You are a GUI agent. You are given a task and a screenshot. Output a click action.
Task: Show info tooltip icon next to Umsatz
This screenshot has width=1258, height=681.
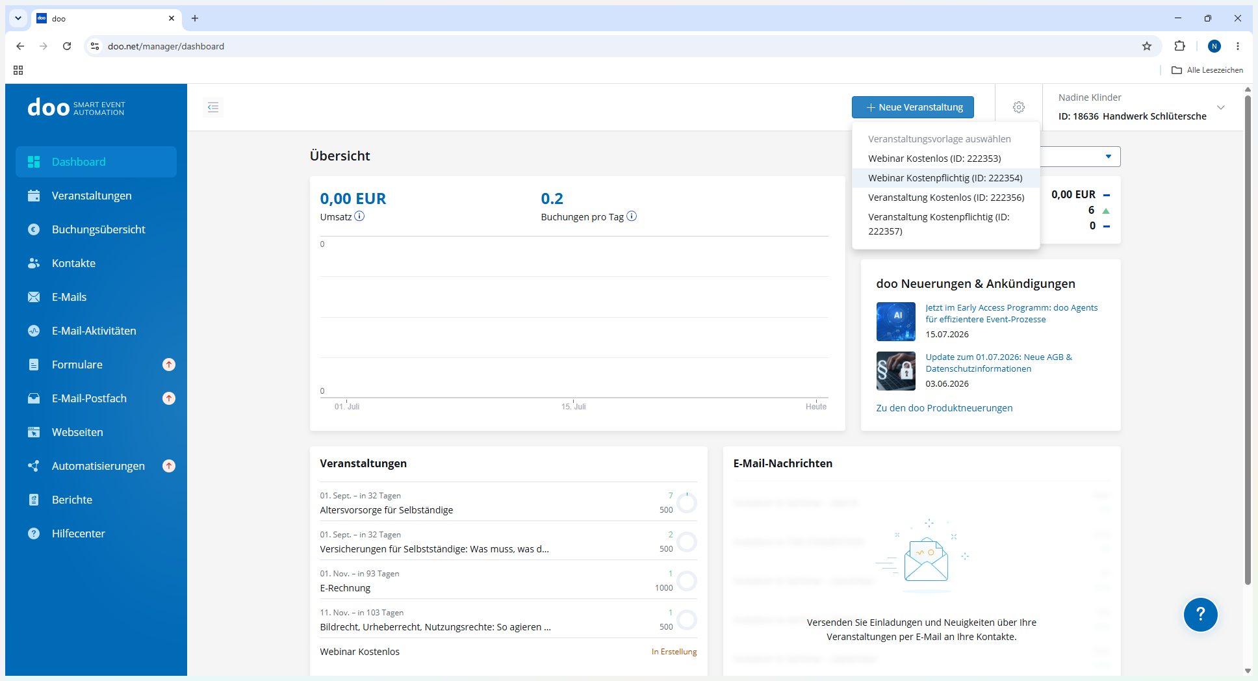pyautogui.click(x=359, y=216)
